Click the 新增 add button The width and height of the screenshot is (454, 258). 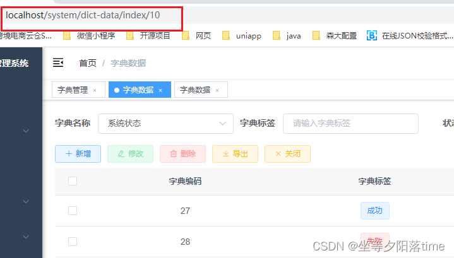[78, 154]
